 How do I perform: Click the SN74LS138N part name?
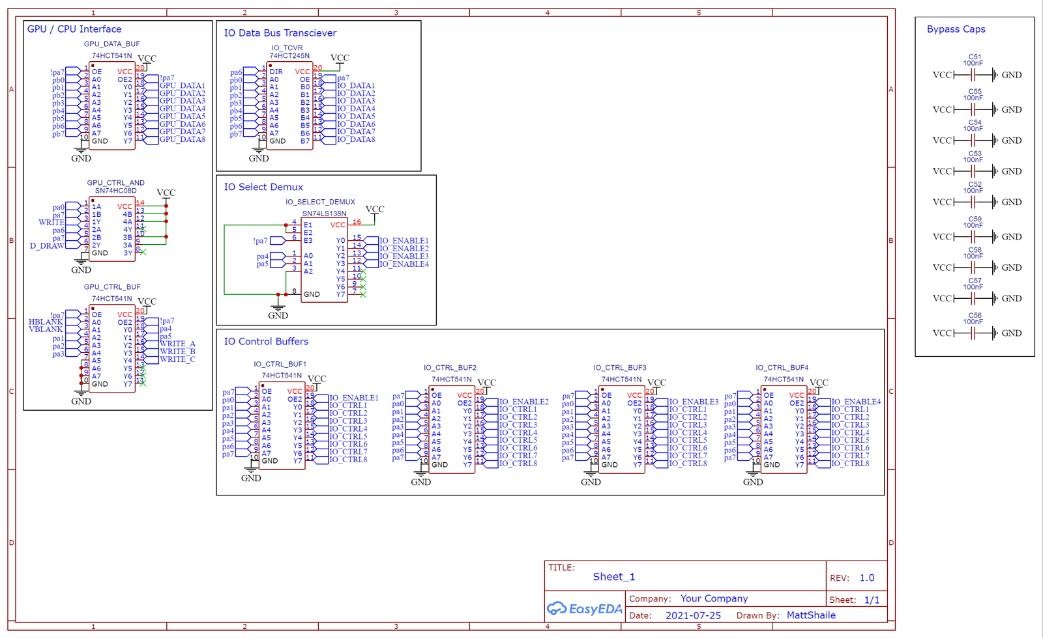[x=324, y=214]
